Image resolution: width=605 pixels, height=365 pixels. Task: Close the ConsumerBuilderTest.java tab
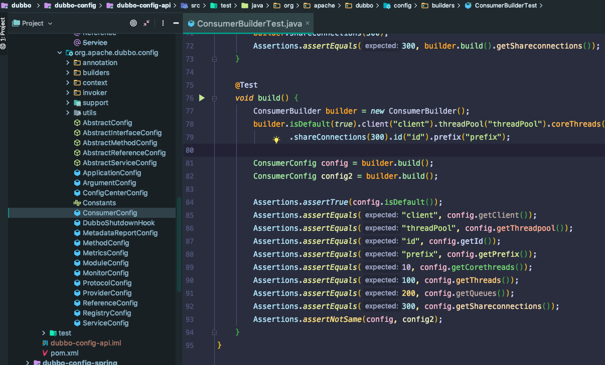(x=308, y=23)
